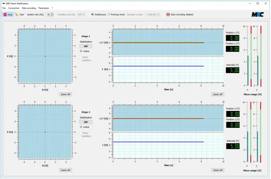Click the Stage 1 green Active indicator
The height and width of the screenshot is (179, 271).
coord(81,51)
